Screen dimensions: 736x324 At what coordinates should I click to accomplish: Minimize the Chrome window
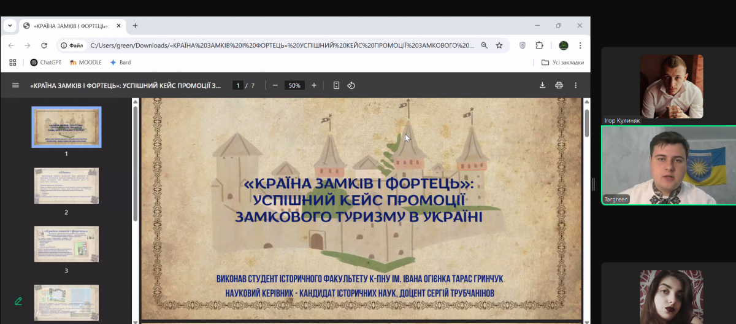[x=537, y=26]
